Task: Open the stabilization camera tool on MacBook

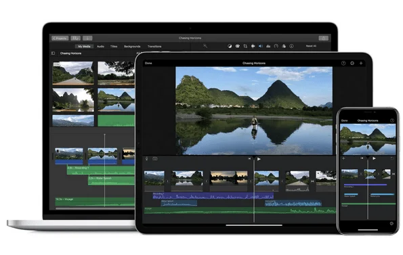Action: (x=253, y=46)
